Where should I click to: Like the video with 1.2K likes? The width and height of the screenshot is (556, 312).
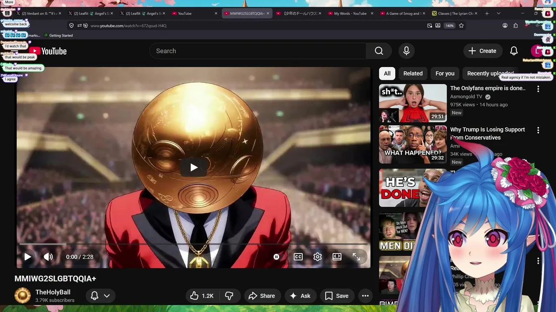202,296
